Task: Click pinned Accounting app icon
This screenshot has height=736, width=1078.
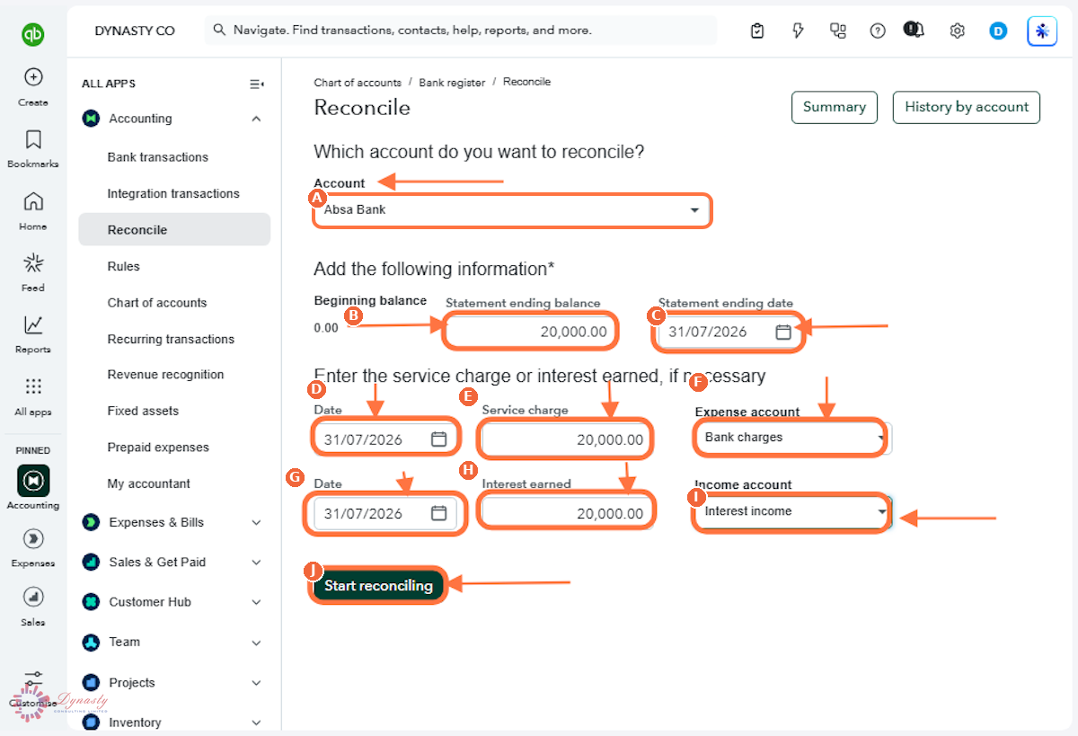Action: click(x=33, y=481)
